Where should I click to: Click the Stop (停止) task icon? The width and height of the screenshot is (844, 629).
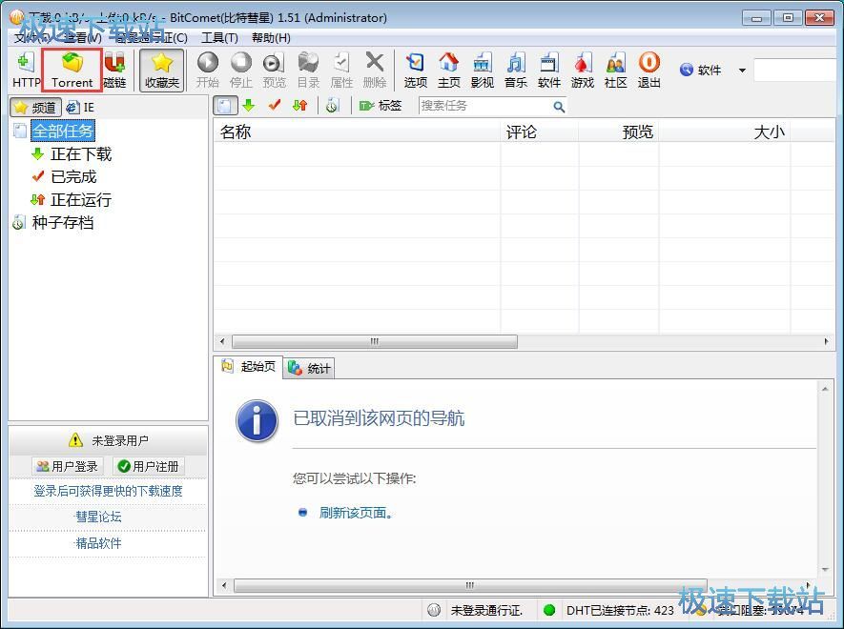coord(241,70)
